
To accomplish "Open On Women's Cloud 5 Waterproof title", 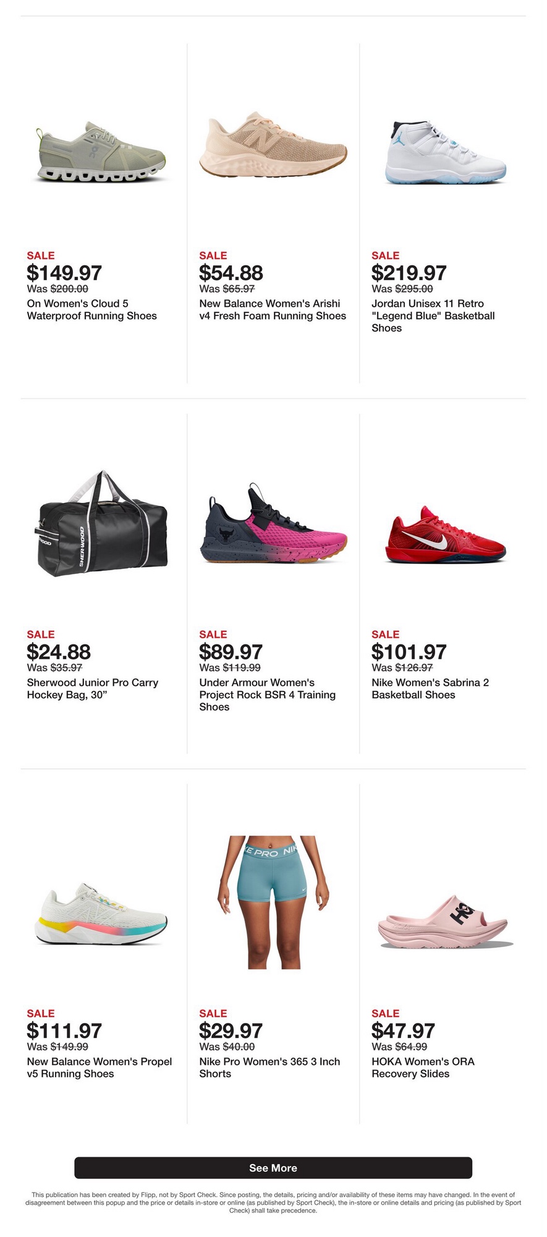I will tap(91, 310).
